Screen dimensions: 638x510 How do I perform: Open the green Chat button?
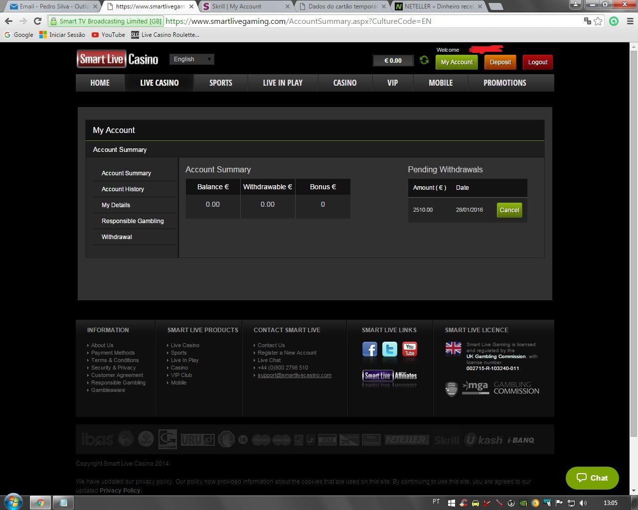point(592,478)
